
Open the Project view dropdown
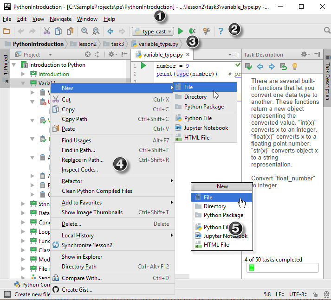point(51,55)
